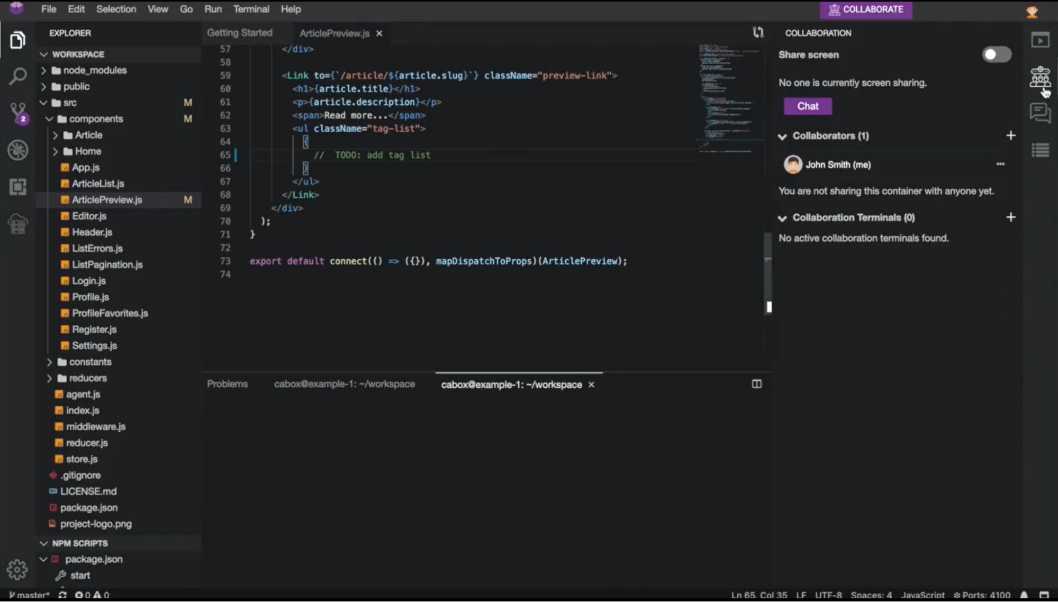Click the purple COLLABORATE button
1058x602 pixels.
tap(865, 10)
